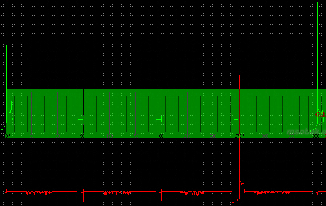
Task: Select the 90° ruler label
Action: click(x=84, y=136)
